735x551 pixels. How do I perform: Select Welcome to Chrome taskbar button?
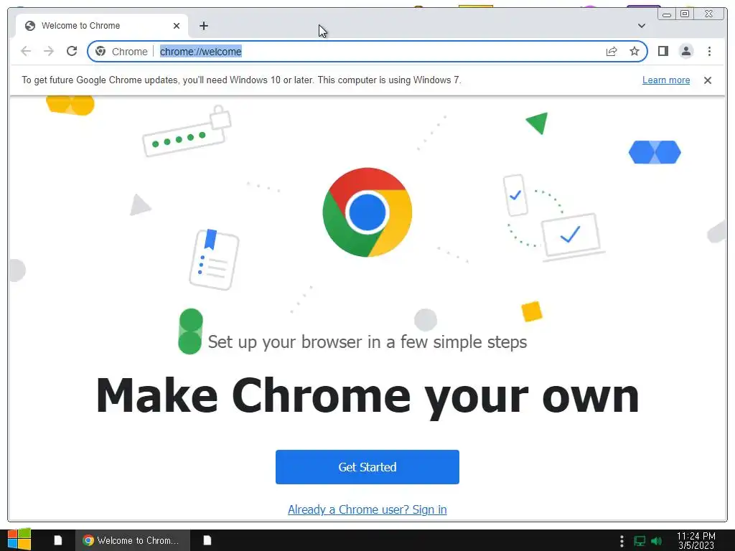[x=133, y=540]
